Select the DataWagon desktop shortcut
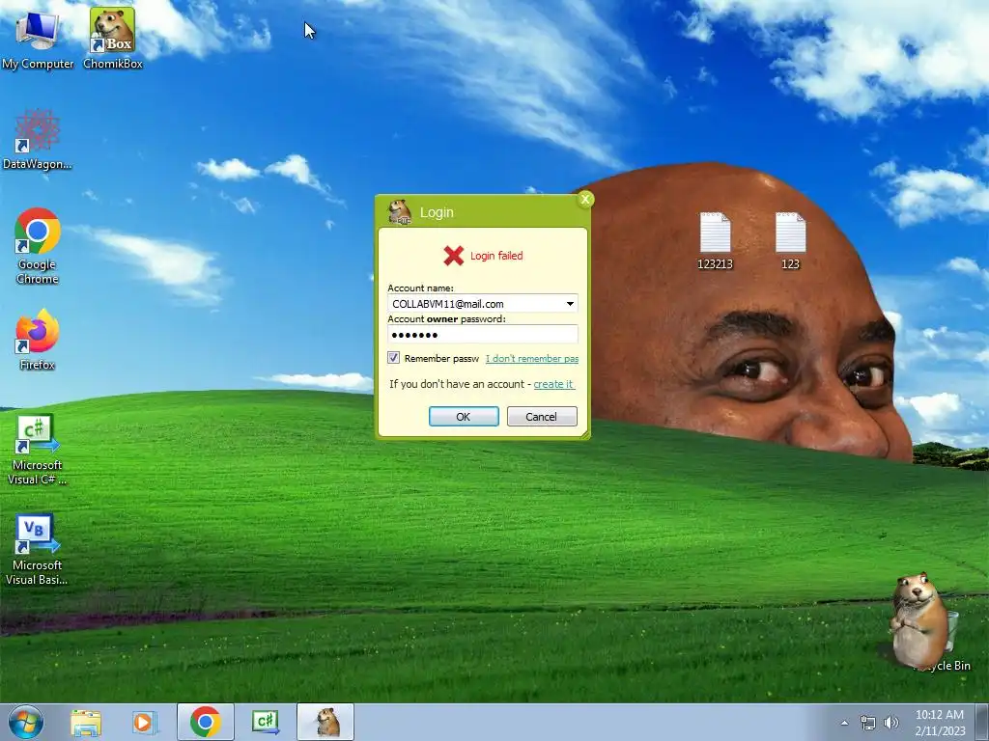 pos(38,139)
